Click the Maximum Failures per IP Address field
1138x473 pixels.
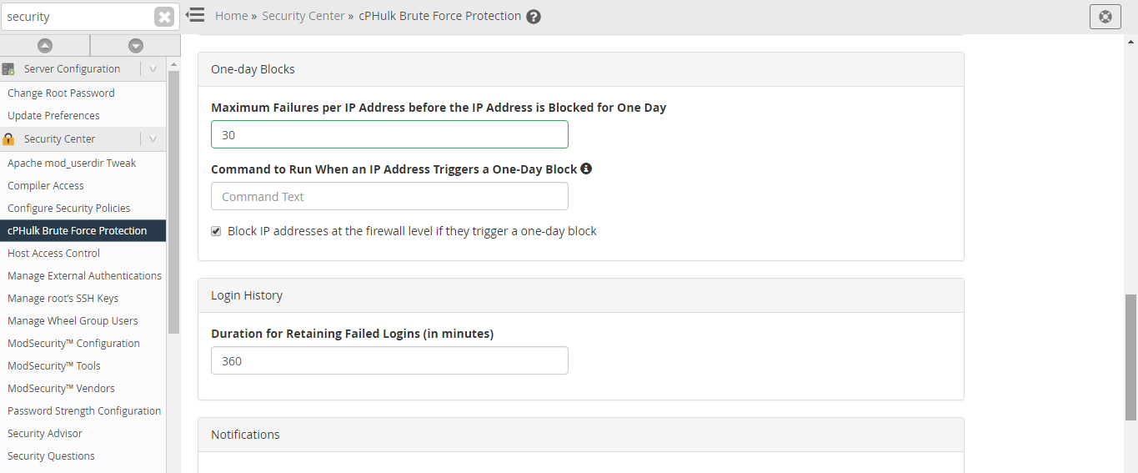(x=389, y=134)
